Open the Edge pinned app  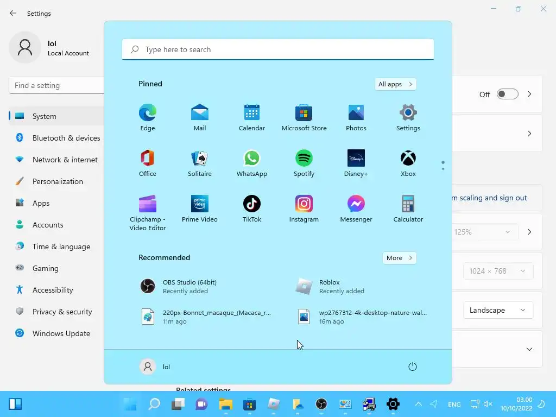point(148,118)
